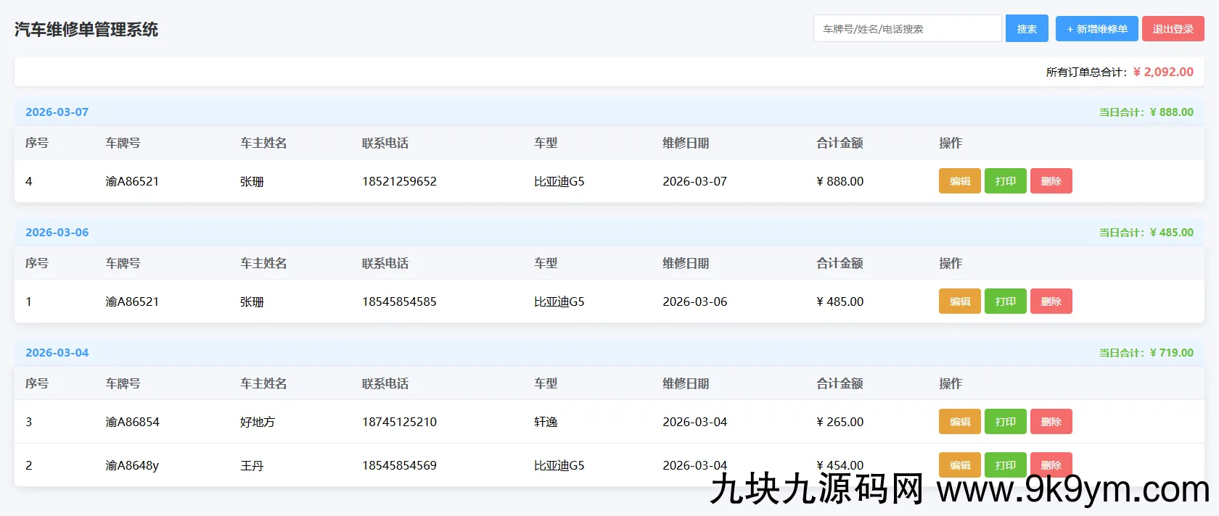The width and height of the screenshot is (1219, 516).
Task: Delete order with phone 18521259652
Action: pyautogui.click(x=1051, y=181)
